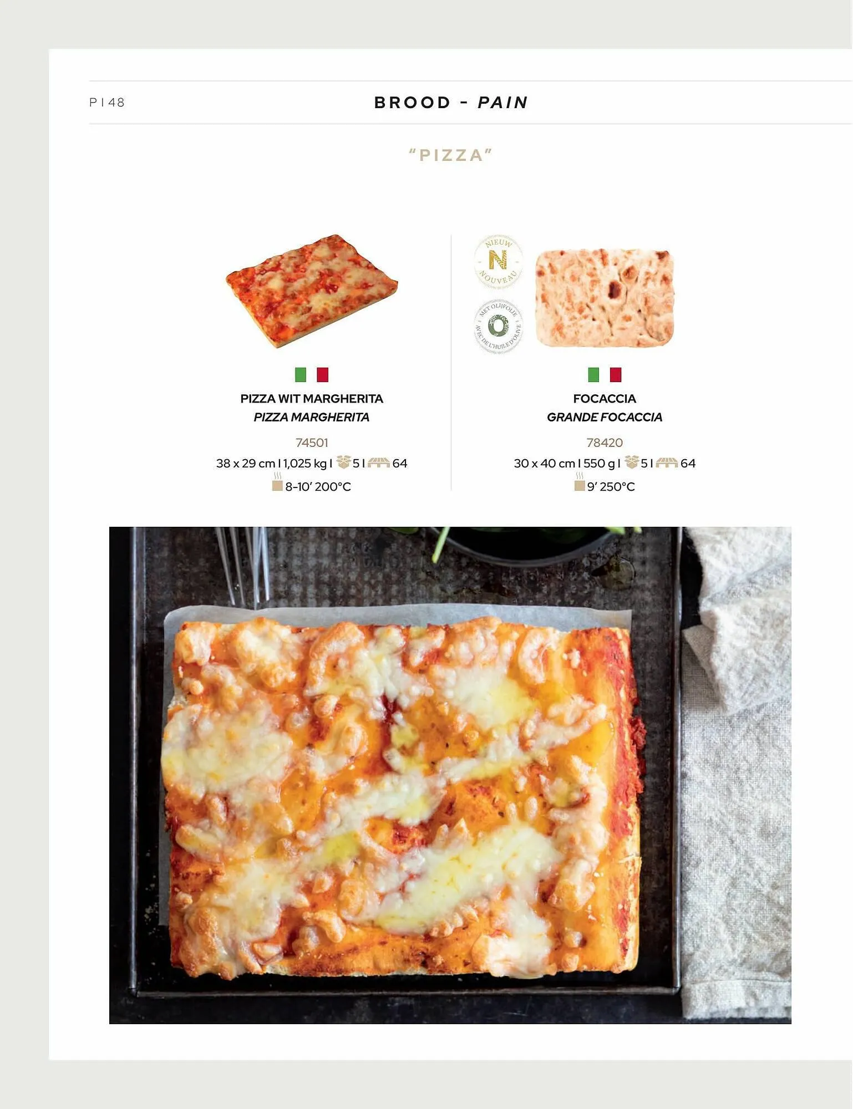Screen dimensions: 853x1109
Task: Click the BROOD - PAIN page heading
Action: [x=451, y=103]
